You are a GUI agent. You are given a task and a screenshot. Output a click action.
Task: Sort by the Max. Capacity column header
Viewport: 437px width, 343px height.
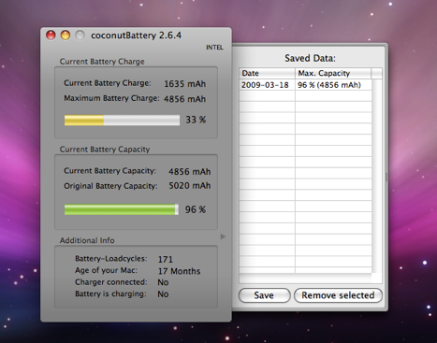click(x=333, y=73)
